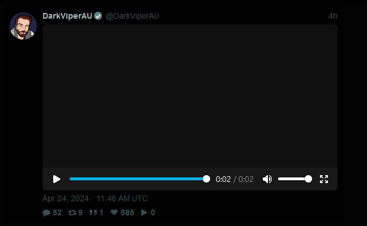
Task: Click the dark video frame area
Action: [x=190, y=96]
